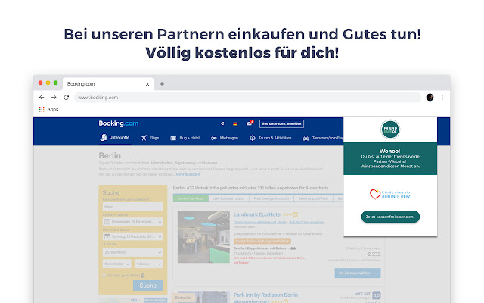Click the friendsave.de round logo
484x303 pixels.
click(x=390, y=130)
